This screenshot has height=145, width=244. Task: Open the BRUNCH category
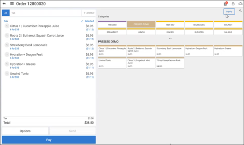tap(228, 24)
